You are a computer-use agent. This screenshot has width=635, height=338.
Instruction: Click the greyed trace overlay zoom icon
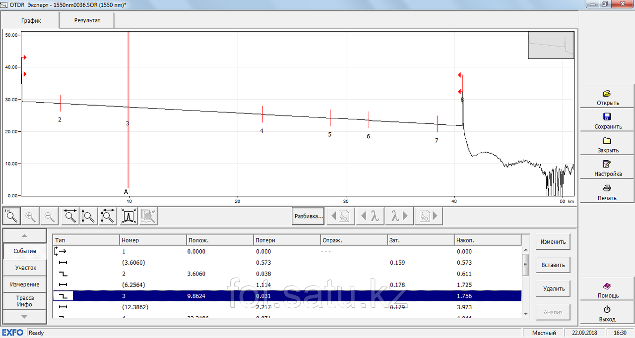148,216
